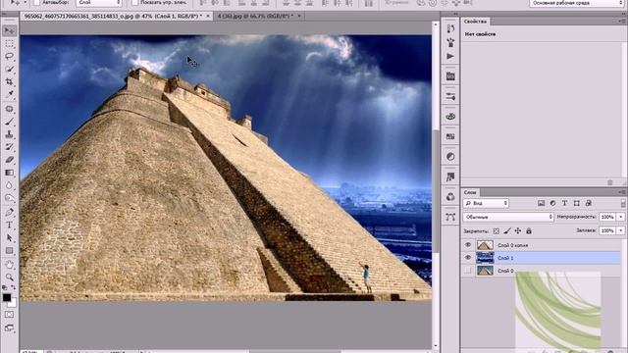Filter layers by adjustment layers icon

tap(552, 203)
